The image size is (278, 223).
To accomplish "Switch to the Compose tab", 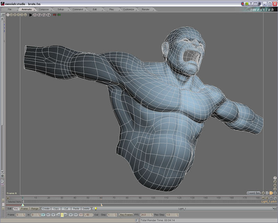I will tap(43, 9).
